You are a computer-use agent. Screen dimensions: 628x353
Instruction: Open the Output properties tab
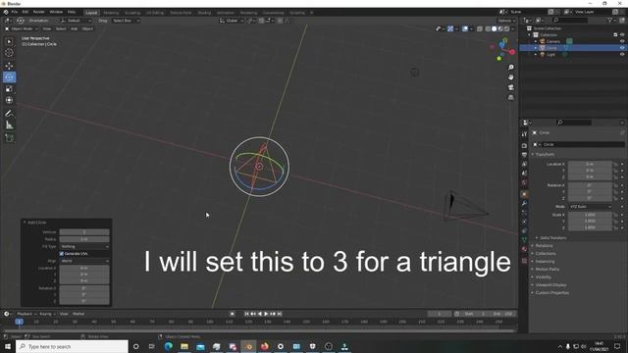(524, 155)
